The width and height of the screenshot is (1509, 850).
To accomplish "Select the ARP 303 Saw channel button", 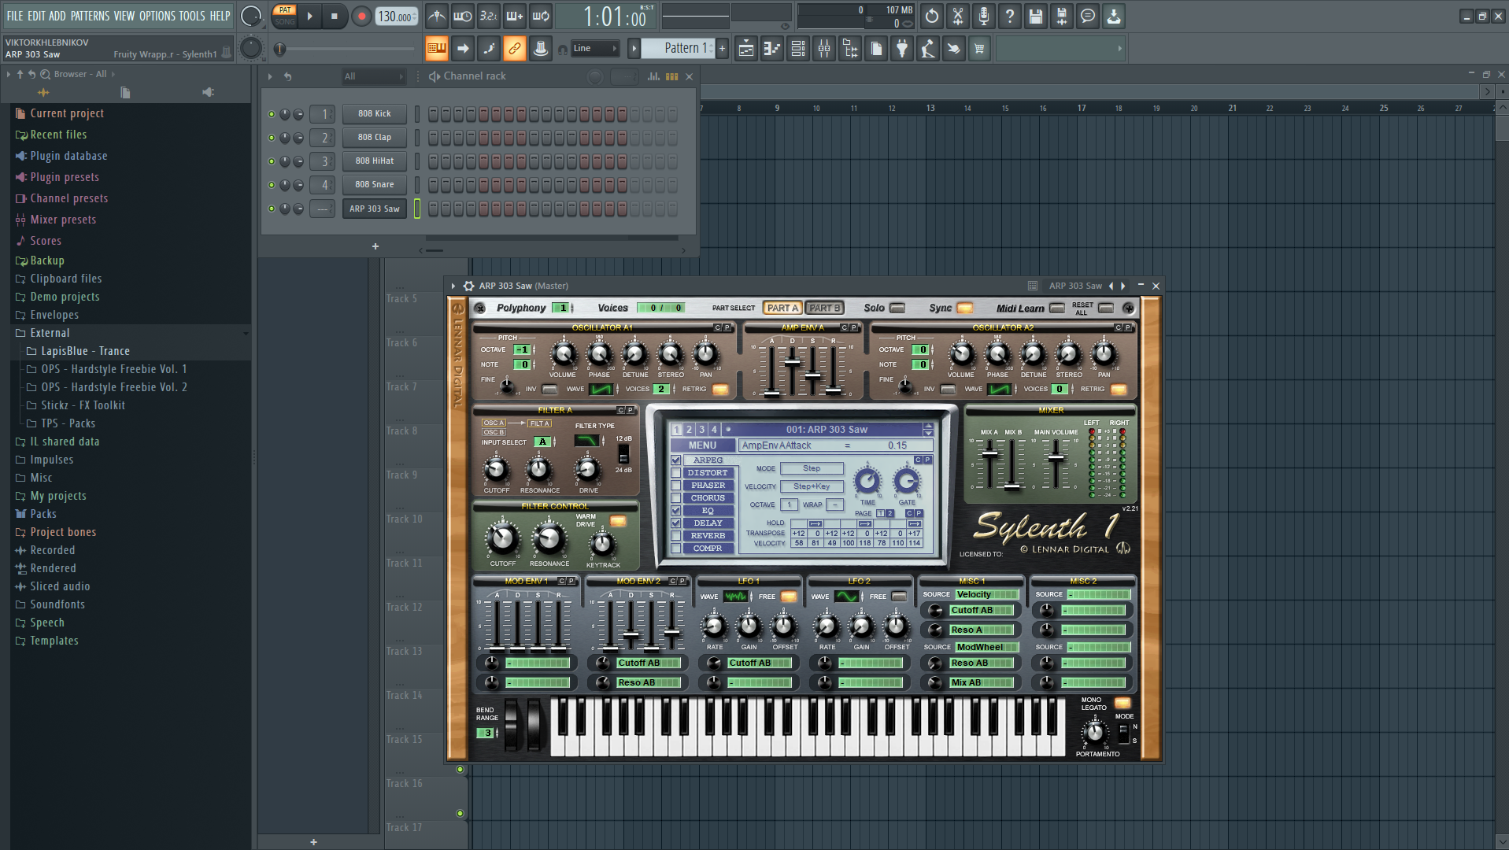I will click(x=375, y=209).
